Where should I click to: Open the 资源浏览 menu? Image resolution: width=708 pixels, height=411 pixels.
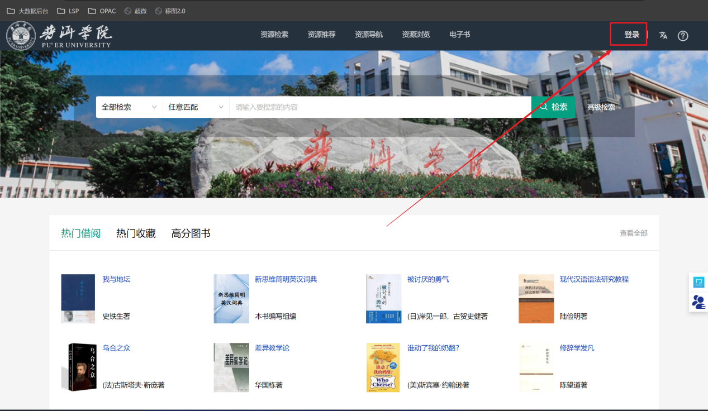[x=416, y=35]
